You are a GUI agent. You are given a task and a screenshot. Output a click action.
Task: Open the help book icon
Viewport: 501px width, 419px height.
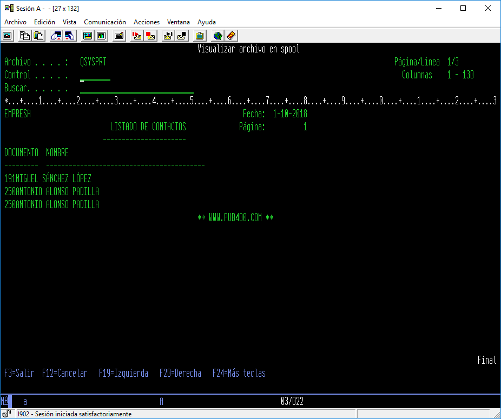pos(230,36)
